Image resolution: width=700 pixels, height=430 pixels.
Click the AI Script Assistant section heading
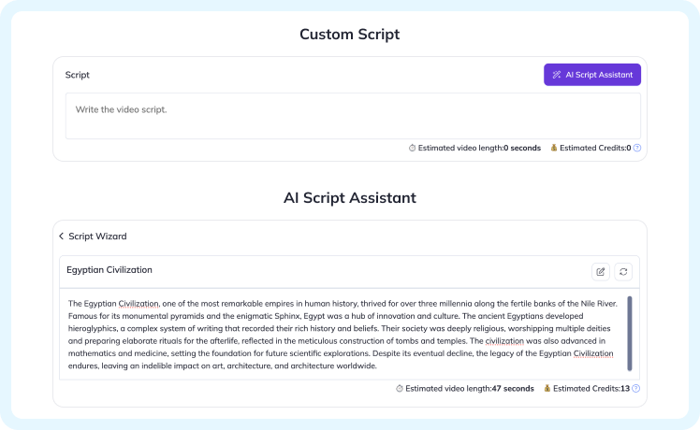[x=349, y=198]
